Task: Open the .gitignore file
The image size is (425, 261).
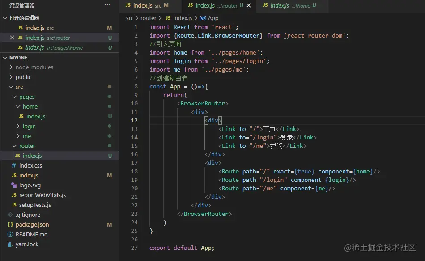Action: pyautogui.click(x=59, y=215)
